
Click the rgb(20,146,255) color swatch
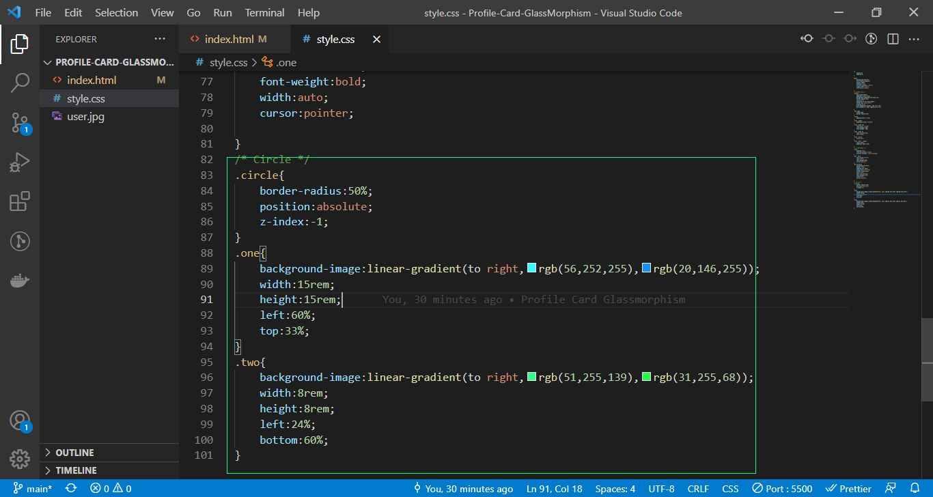coord(646,268)
